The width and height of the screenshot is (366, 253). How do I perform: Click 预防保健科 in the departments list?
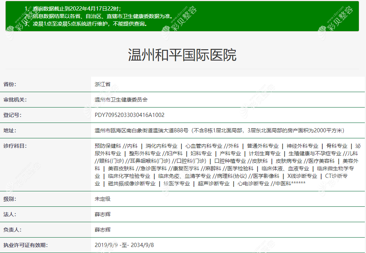coord(108,146)
